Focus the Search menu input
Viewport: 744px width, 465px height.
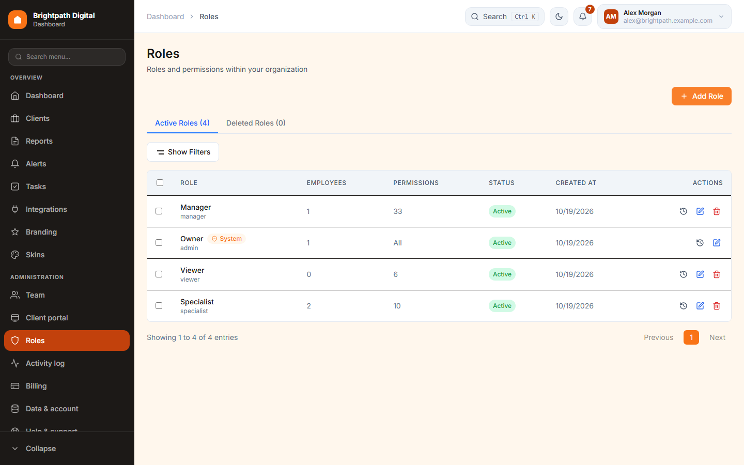point(67,57)
